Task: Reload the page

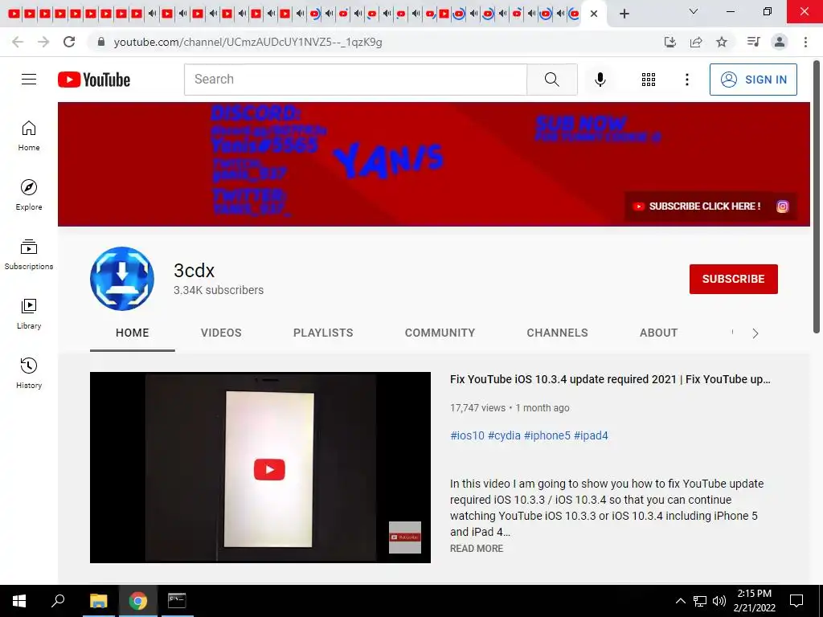Action: [x=69, y=42]
